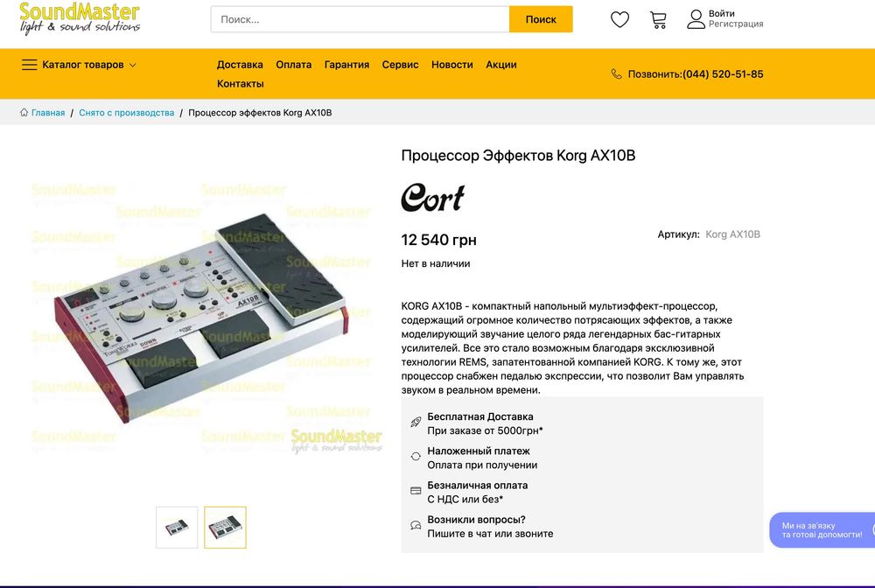Click the rocket icon beside Бесплатная Доставка
The image size is (875, 588).
[x=416, y=422]
